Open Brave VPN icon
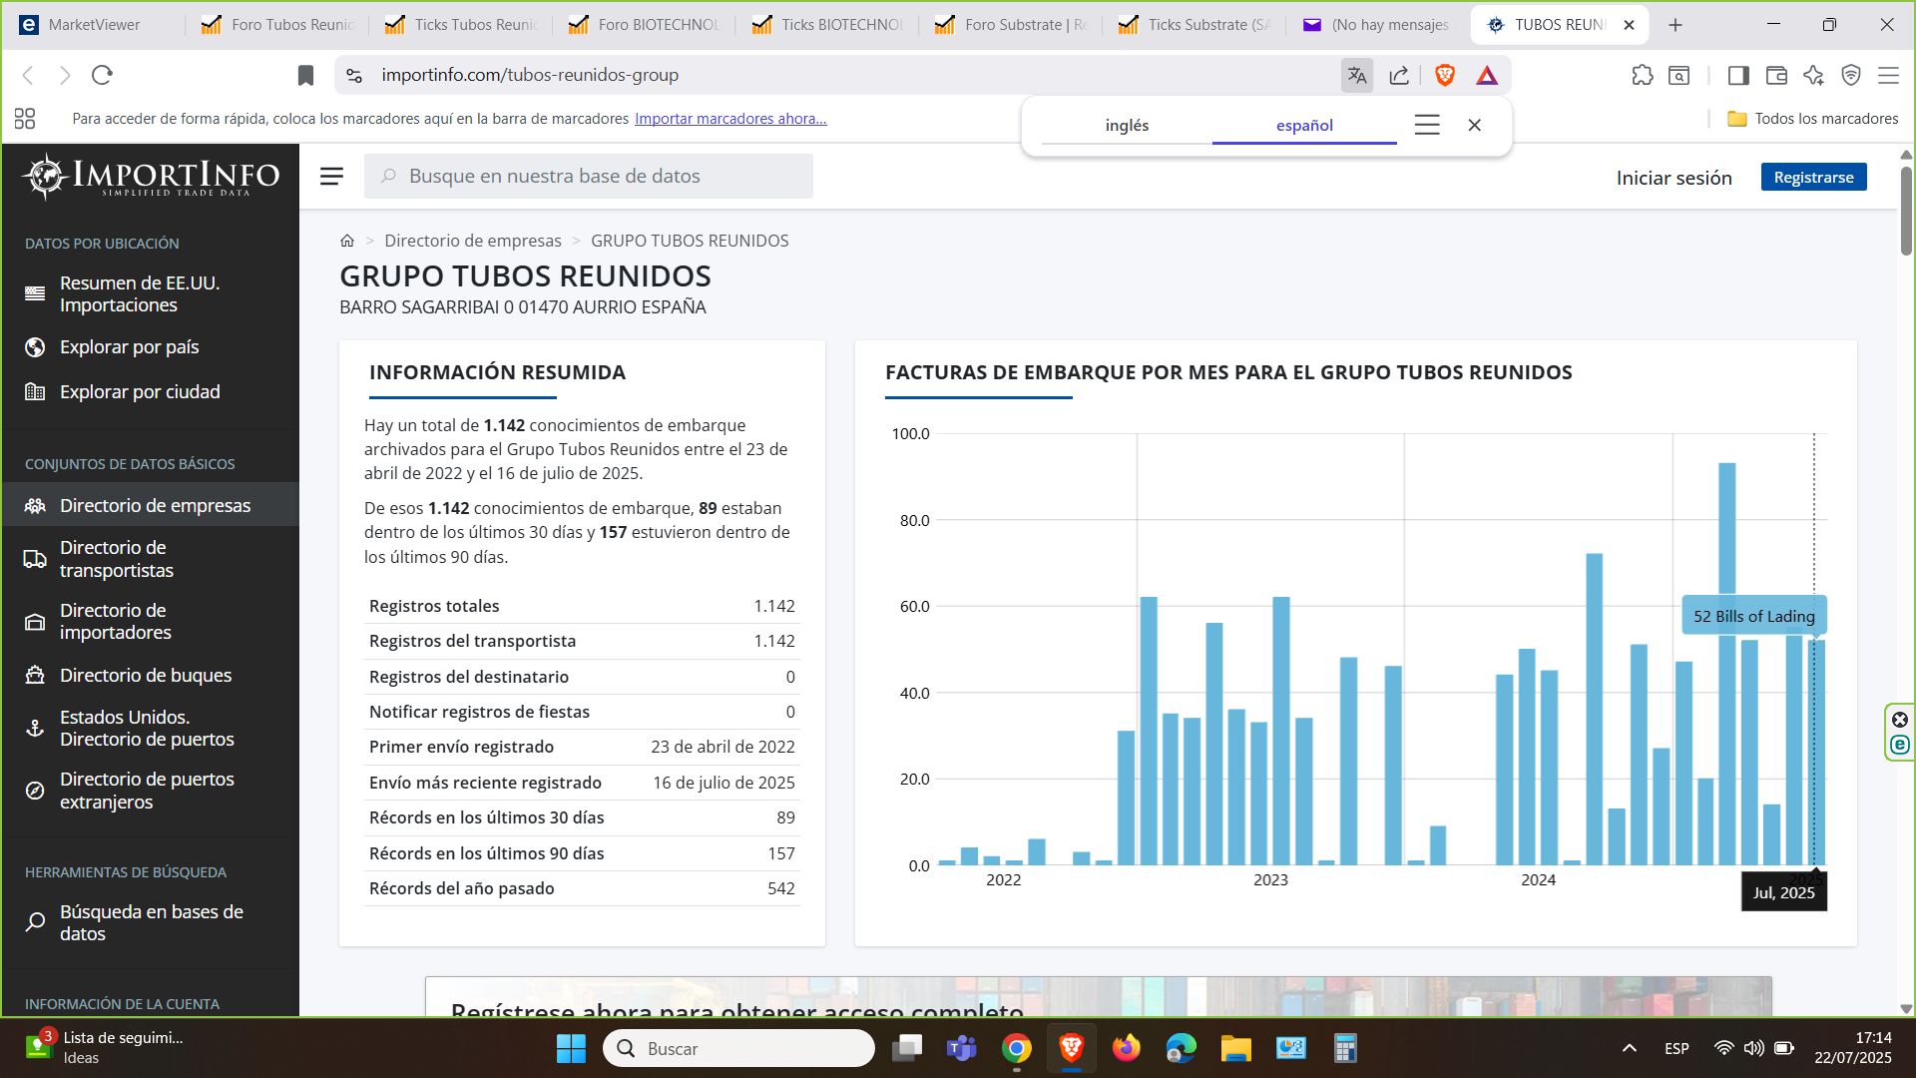This screenshot has height=1078, width=1916. pos(1851,75)
